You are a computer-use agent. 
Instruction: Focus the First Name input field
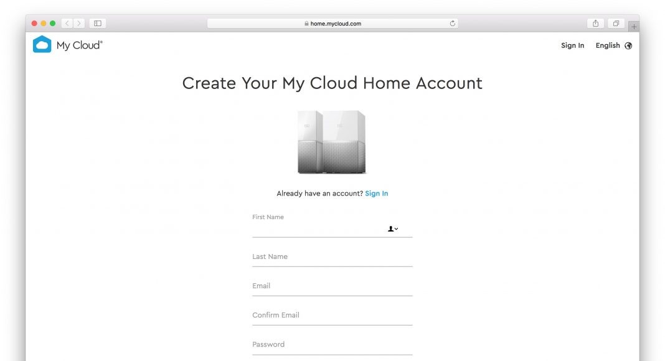pos(332,229)
